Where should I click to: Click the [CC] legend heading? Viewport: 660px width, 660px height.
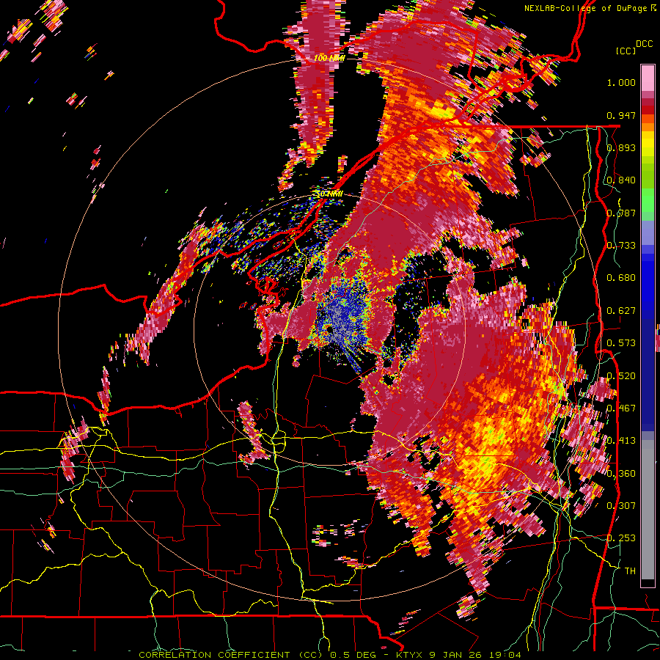626,51
